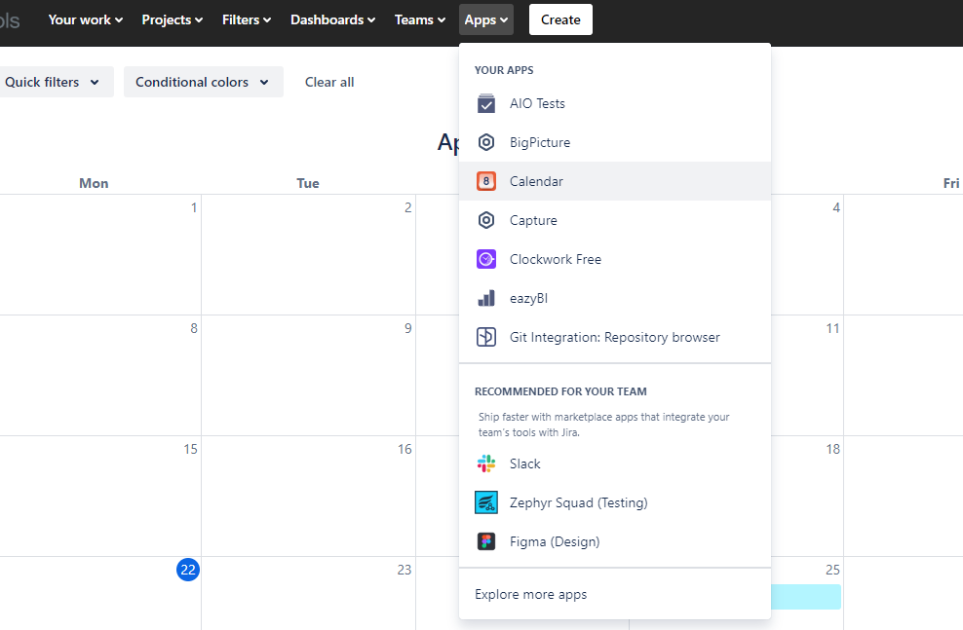Open the Your work menu
Viewport: 963px width, 630px height.
(85, 19)
